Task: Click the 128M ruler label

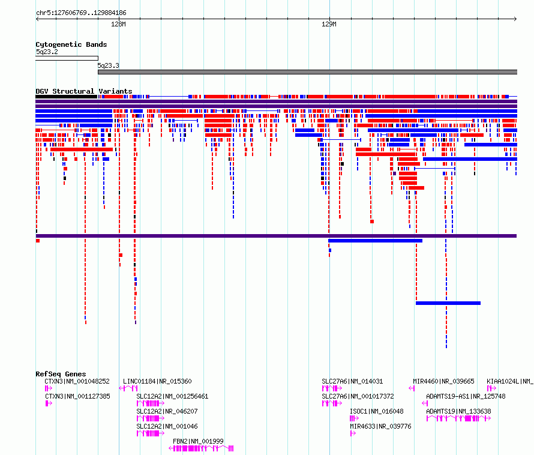Action: [118, 24]
